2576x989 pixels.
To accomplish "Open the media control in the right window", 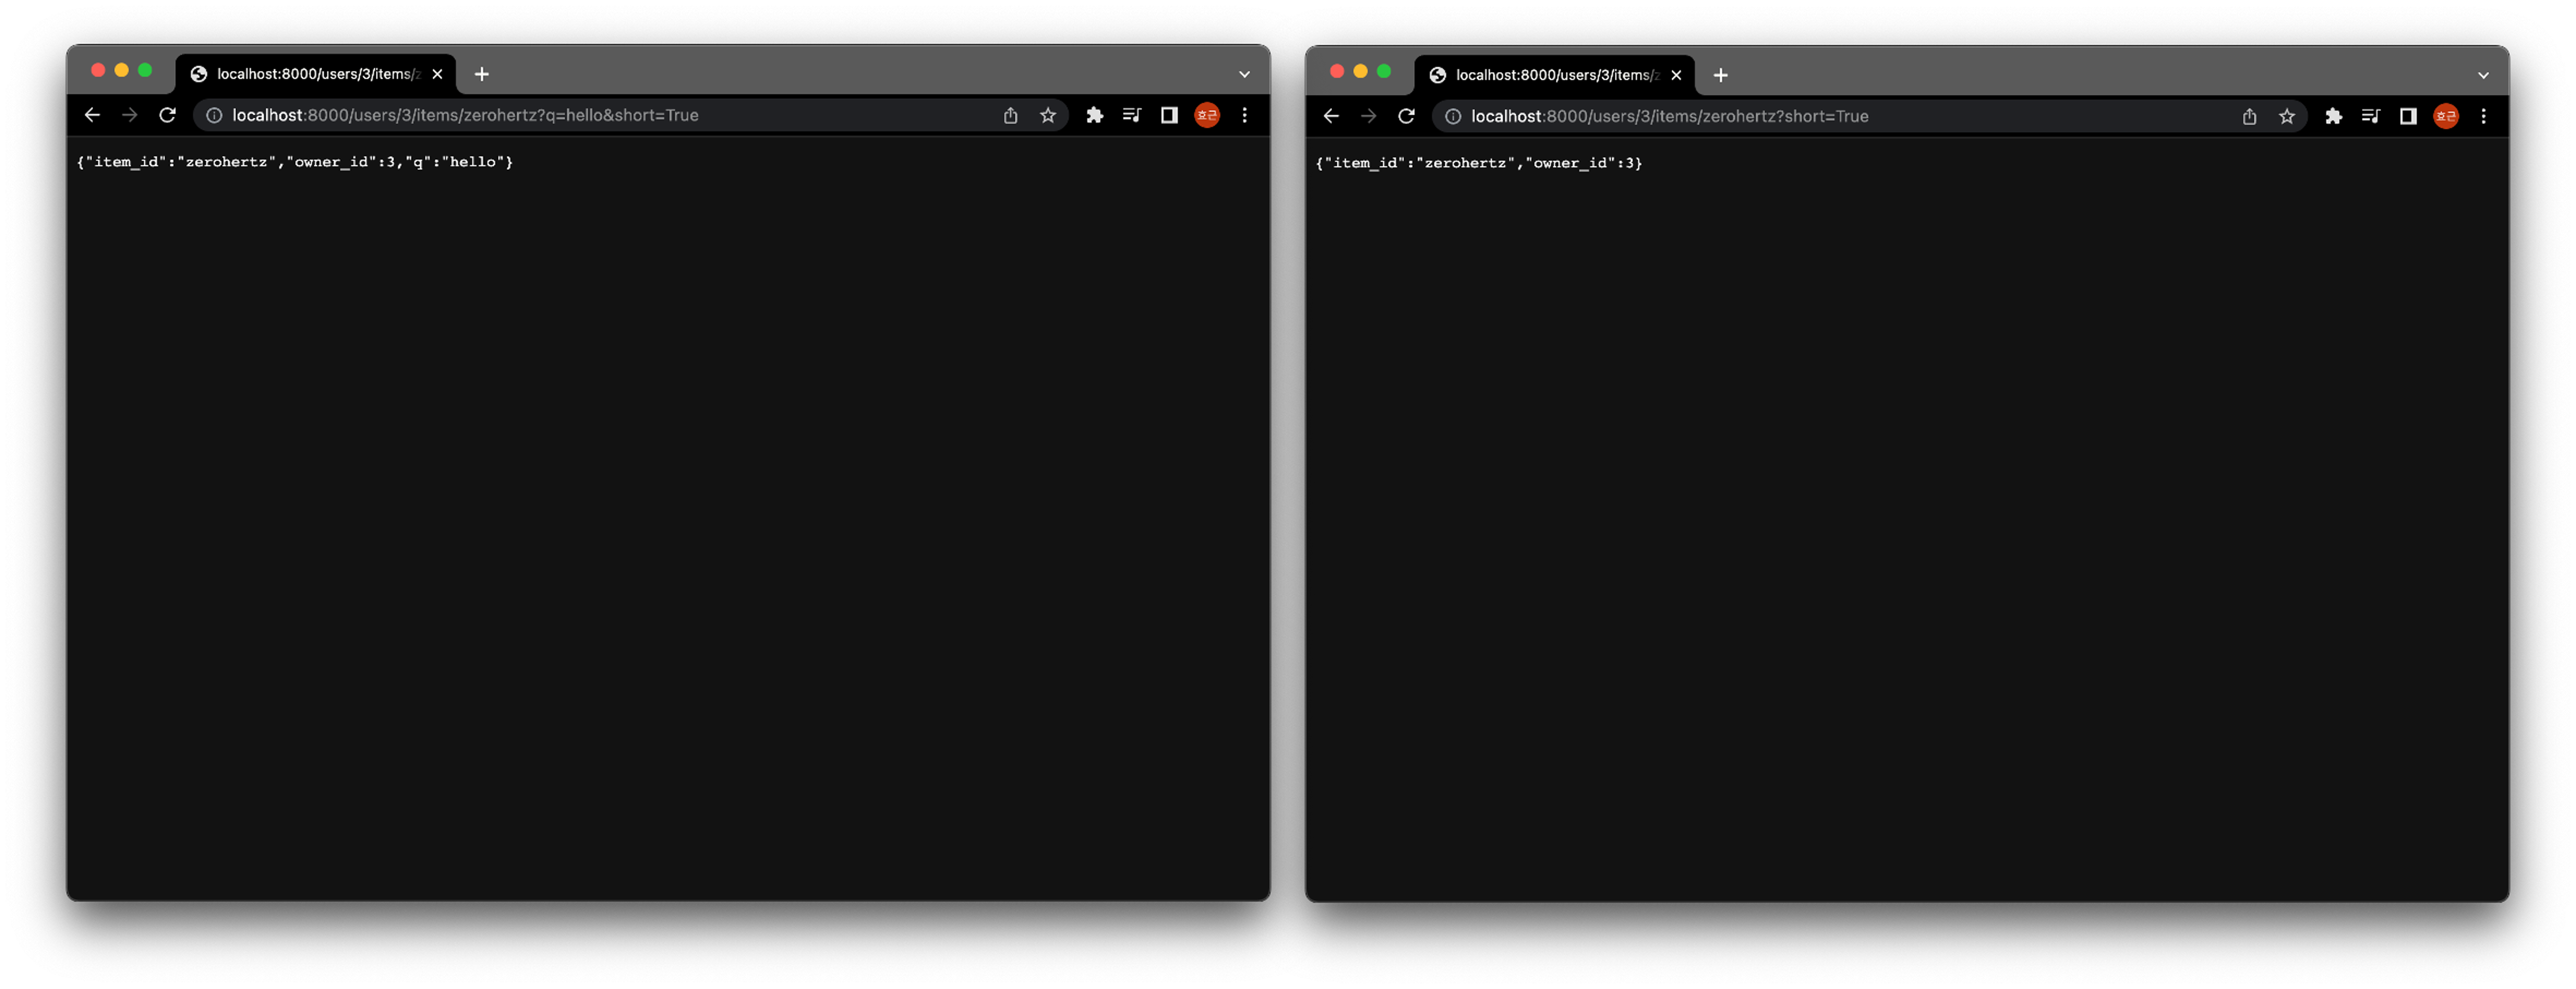I will pos(2370,116).
